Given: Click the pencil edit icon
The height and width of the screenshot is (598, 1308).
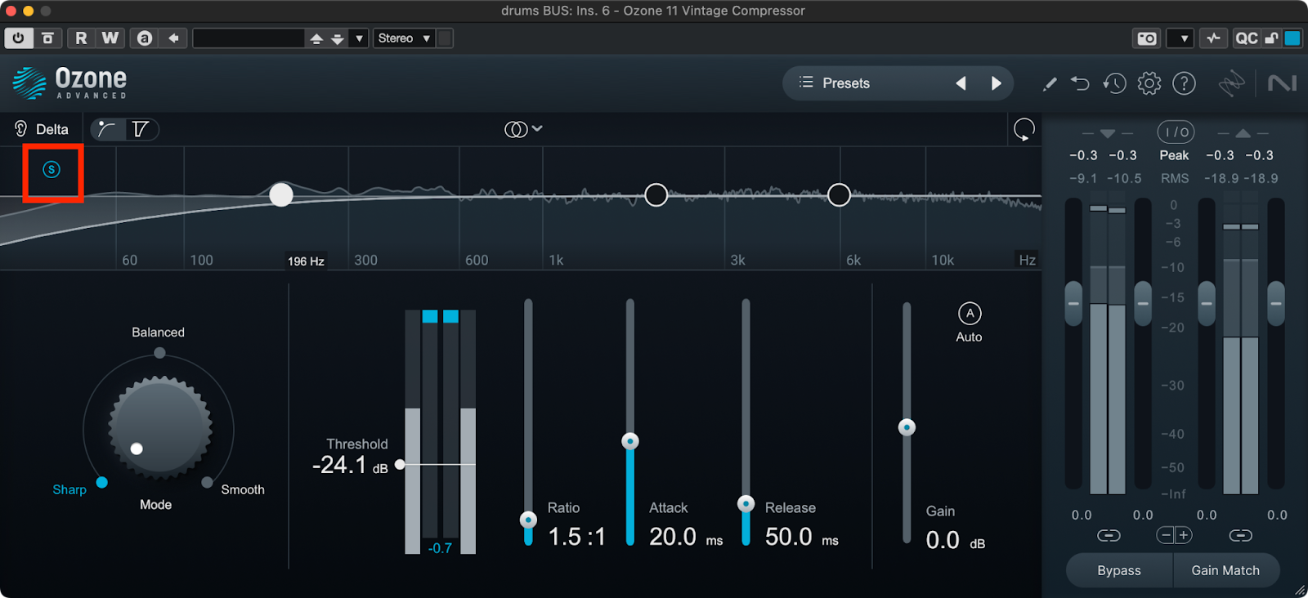Looking at the screenshot, I should coord(1050,83).
